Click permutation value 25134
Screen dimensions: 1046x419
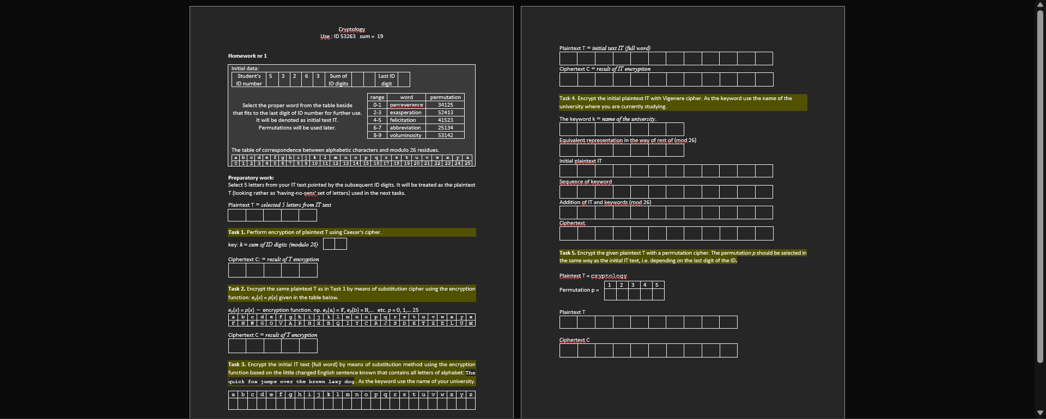(446, 128)
